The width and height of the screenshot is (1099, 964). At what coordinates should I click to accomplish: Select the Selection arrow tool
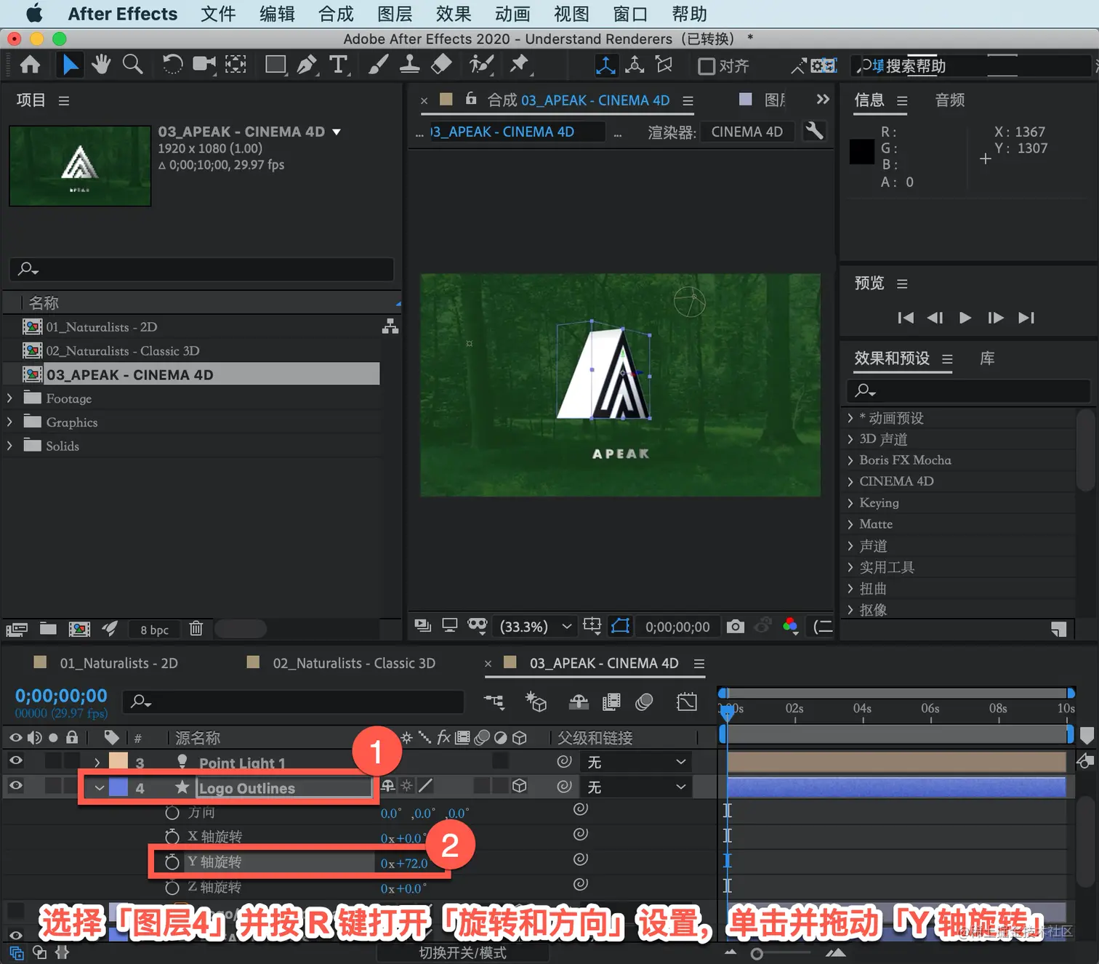70,65
